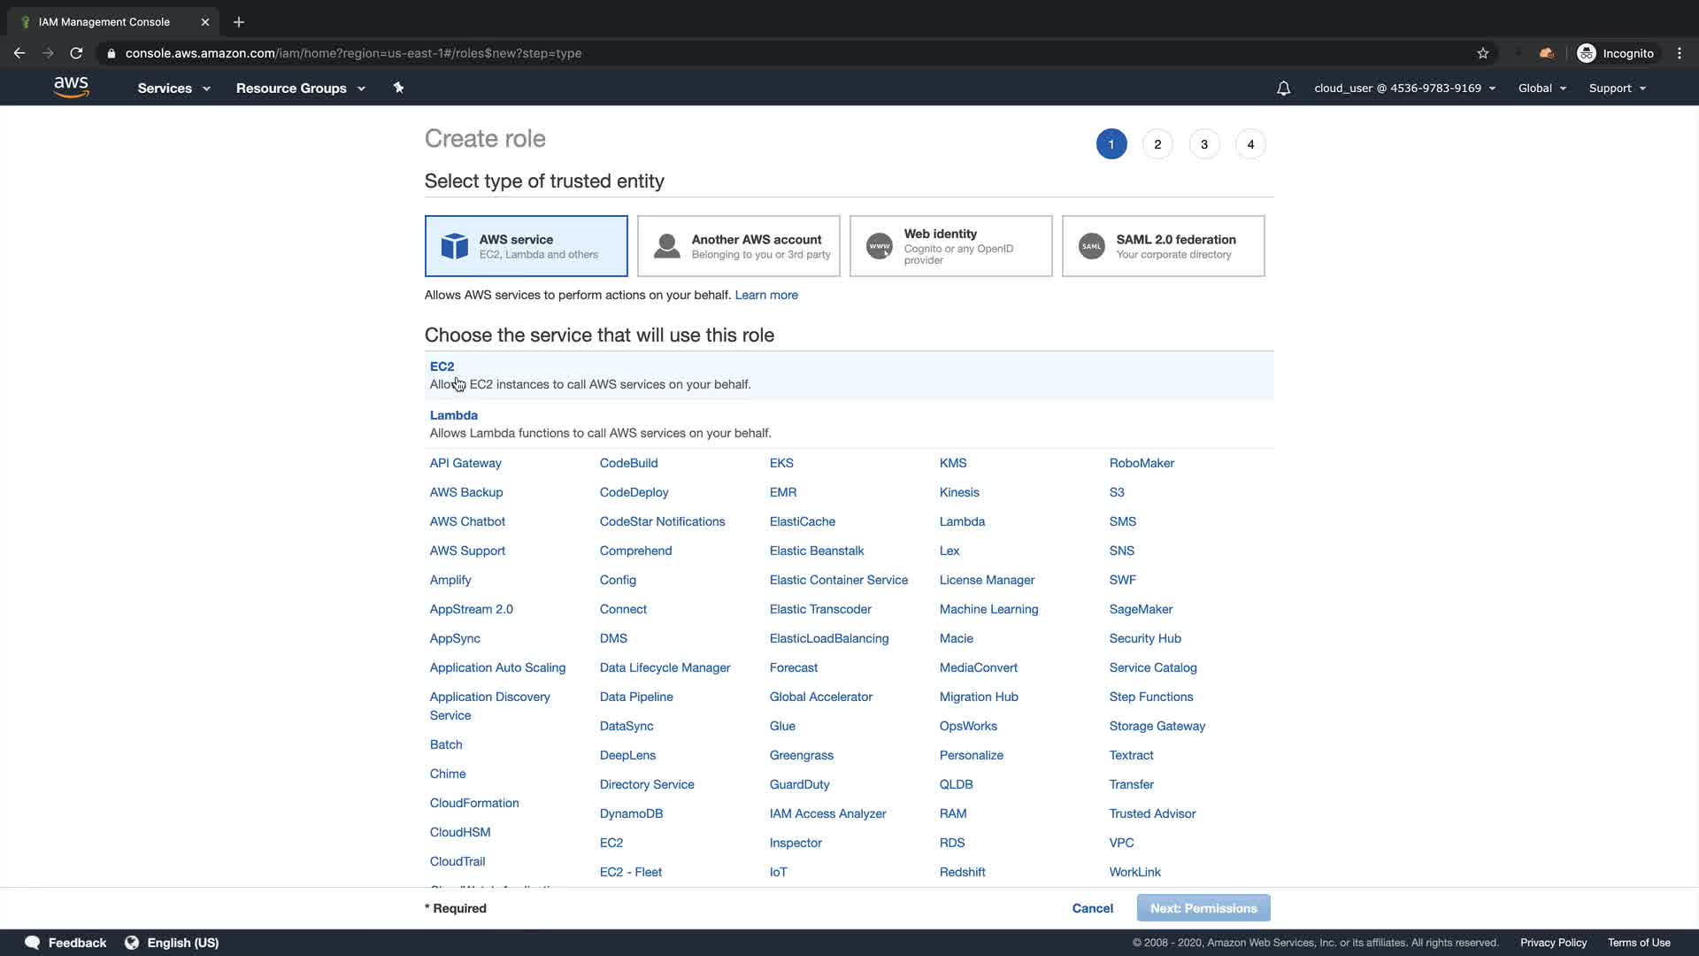
Task: Switch to the IAM Management Console tab
Action: point(104,22)
